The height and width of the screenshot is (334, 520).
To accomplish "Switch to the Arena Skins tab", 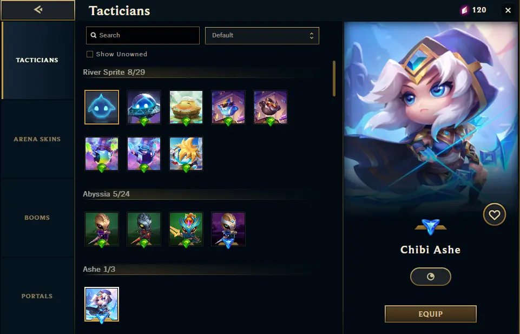I will (37, 139).
